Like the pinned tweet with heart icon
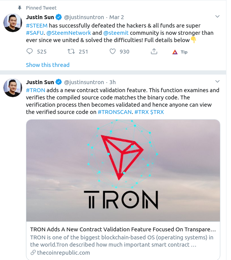Image resolution: width=231 pixels, height=260 pixels. (113, 52)
